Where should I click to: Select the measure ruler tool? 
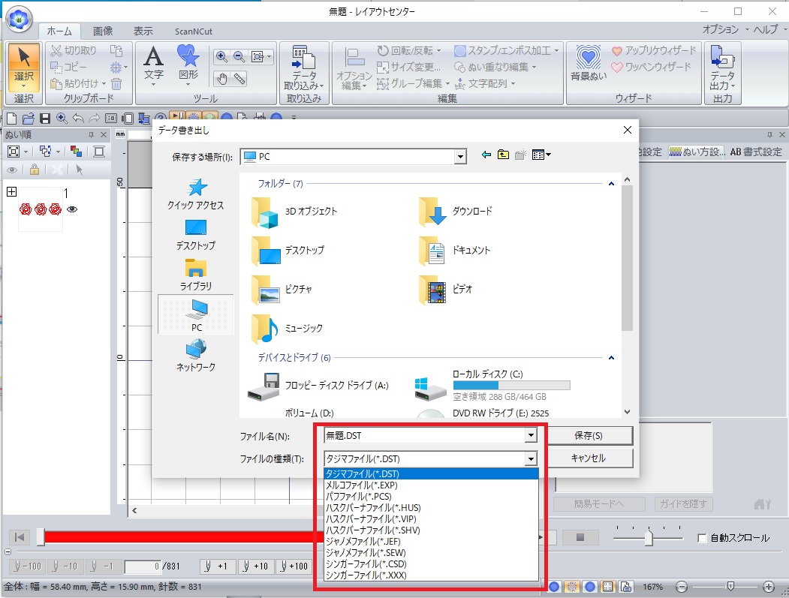tap(239, 79)
